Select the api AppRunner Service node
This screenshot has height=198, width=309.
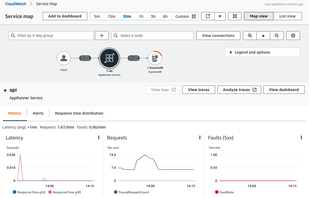pyautogui.click(x=109, y=58)
